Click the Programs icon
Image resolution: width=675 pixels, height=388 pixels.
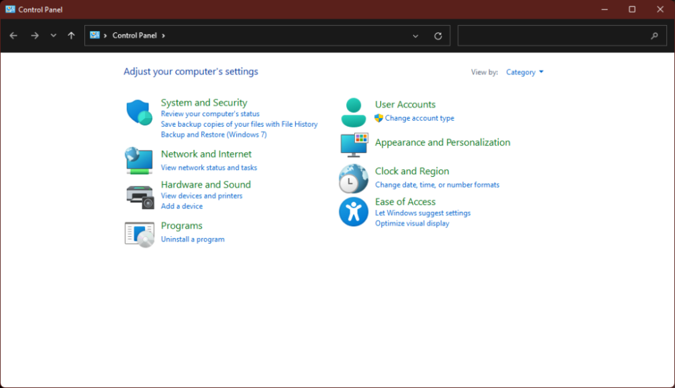pos(139,233)
